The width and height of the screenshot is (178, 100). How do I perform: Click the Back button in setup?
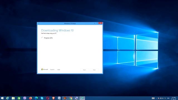point(85,70)
